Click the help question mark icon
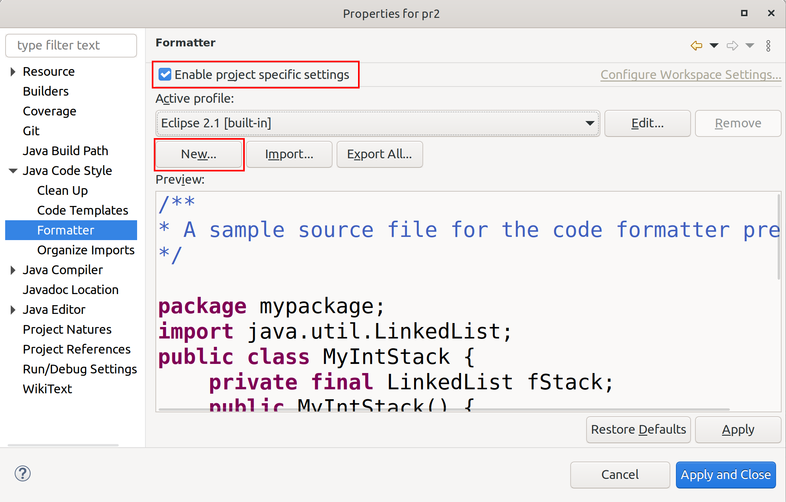 tap(23, 473)
